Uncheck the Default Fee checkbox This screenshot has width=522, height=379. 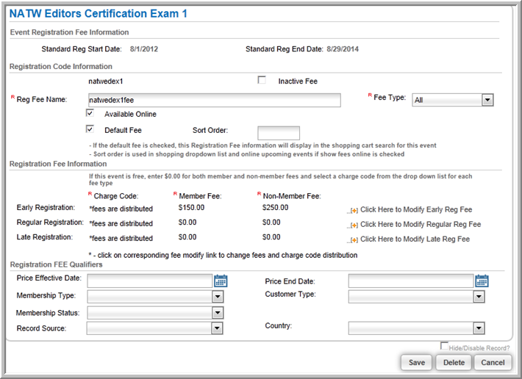pos(90,129)
